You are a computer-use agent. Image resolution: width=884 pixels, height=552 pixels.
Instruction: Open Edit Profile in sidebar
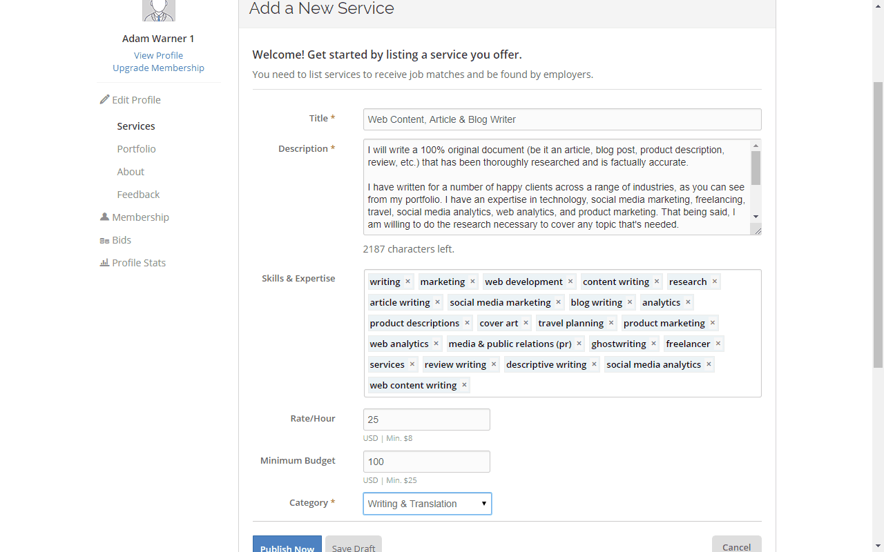[x=130, y=100]
